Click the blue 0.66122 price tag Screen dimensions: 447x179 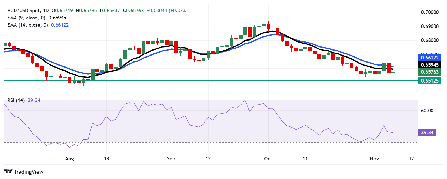pyautogui.click(x=429, y=58)
